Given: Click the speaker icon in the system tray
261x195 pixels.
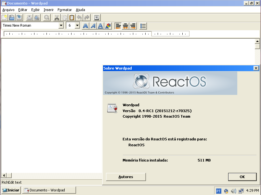Looking at the screenshot, I should [234, 191].
